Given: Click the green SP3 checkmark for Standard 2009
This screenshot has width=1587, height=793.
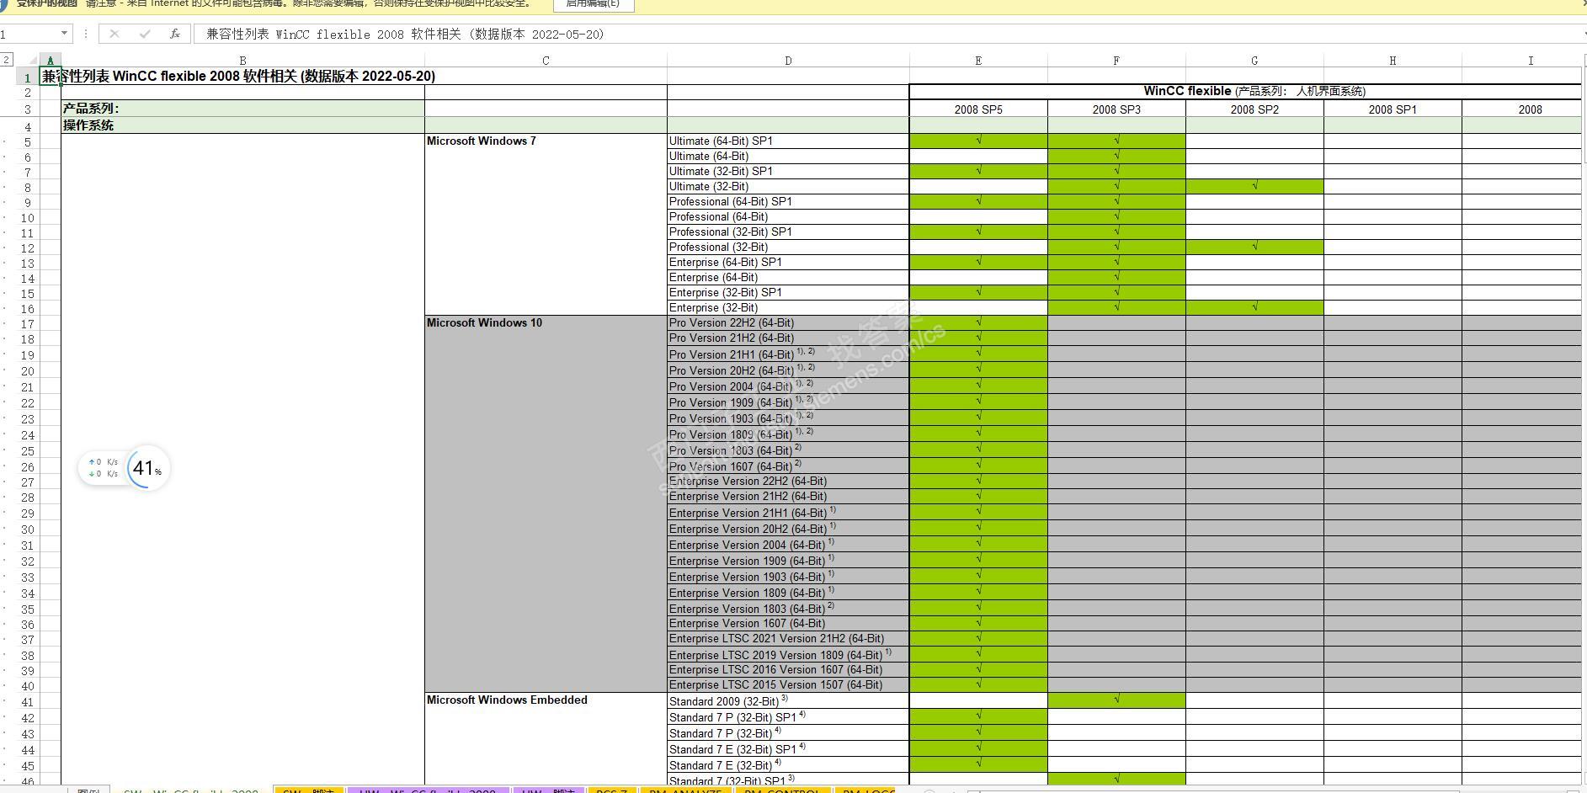Looking at the screenshot, I should 1116,700.
